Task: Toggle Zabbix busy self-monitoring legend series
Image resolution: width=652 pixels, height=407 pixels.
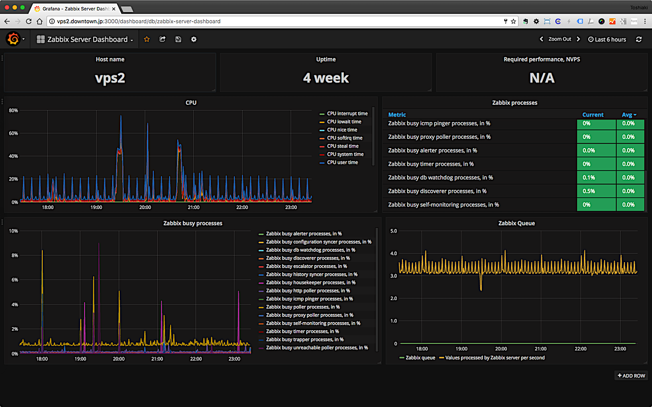Action: [x=313, y=323]
